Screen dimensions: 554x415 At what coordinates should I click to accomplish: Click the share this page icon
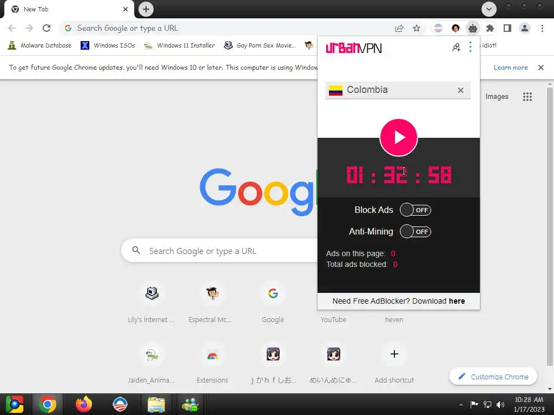(399, 28)
